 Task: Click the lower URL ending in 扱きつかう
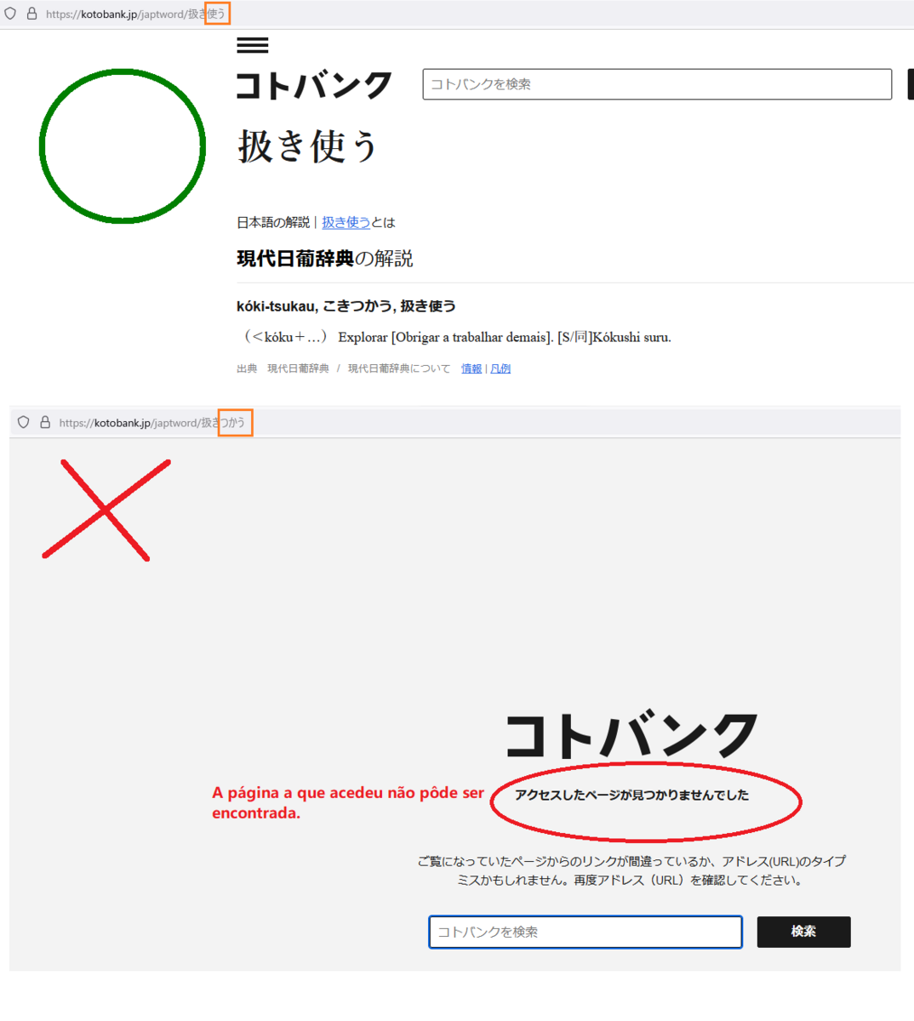152,423
